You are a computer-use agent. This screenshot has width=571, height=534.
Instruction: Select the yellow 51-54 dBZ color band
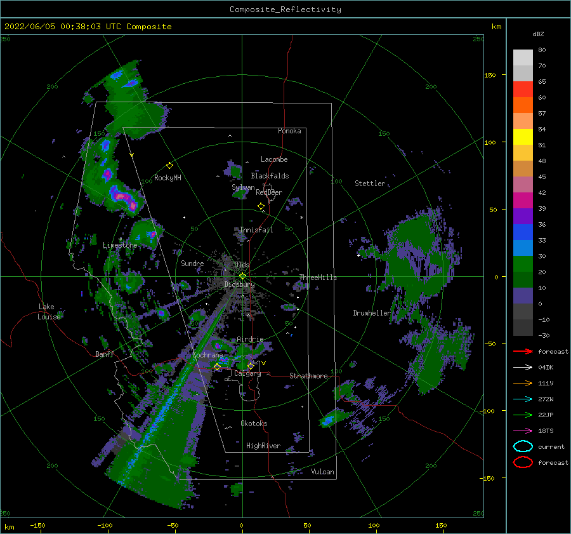pos(523,137)
